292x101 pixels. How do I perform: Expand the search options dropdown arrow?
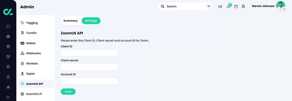pyautogui.click(x=209, y=6)
